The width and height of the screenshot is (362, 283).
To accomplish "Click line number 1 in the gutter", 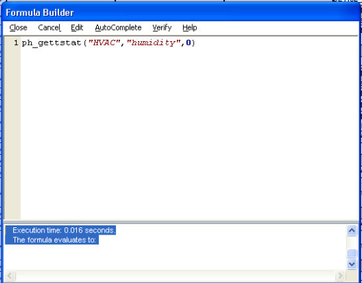I will 16,42.
